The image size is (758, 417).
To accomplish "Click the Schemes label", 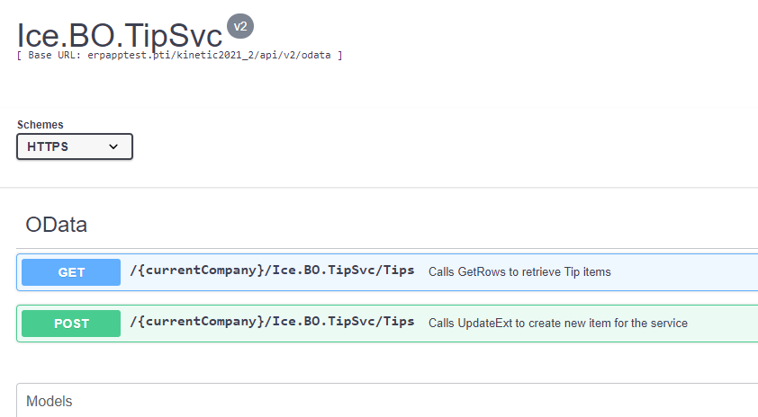I will [x=41, y=125].
